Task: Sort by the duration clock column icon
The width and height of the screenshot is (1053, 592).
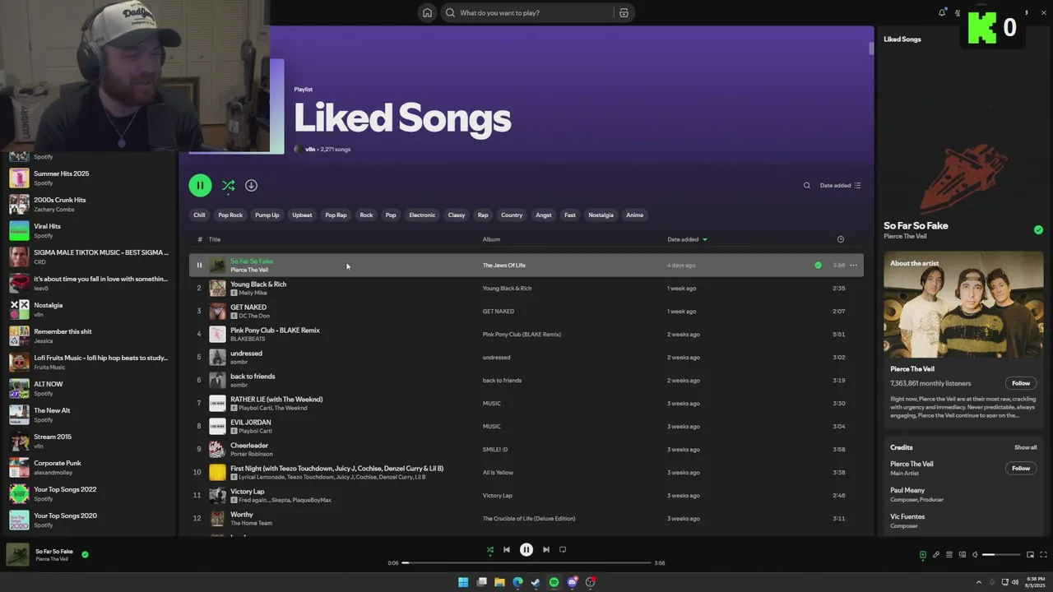Action: pos(840,239)
